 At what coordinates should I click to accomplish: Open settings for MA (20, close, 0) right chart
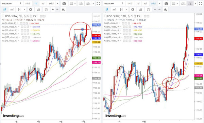coord(127,30)
